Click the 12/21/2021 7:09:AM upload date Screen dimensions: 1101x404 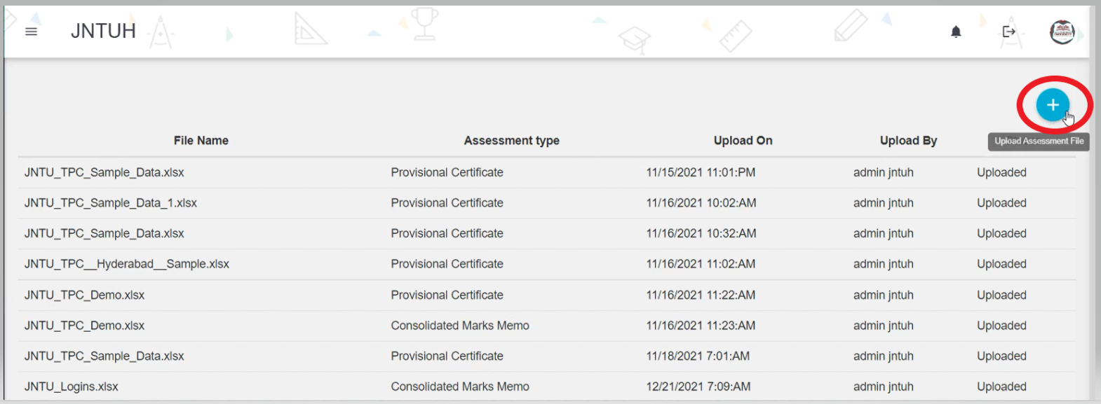pos(698,386)
